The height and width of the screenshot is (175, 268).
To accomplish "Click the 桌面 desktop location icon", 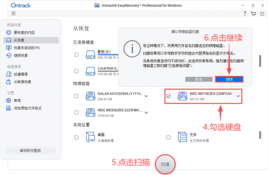I will (x=90, y=137).
